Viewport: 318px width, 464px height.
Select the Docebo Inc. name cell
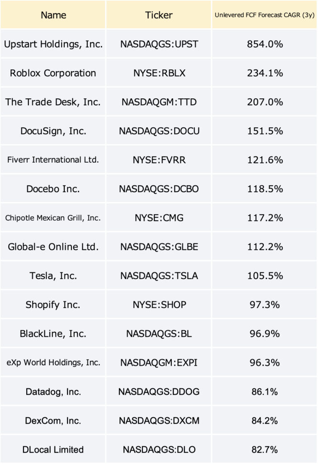[53, 189]
